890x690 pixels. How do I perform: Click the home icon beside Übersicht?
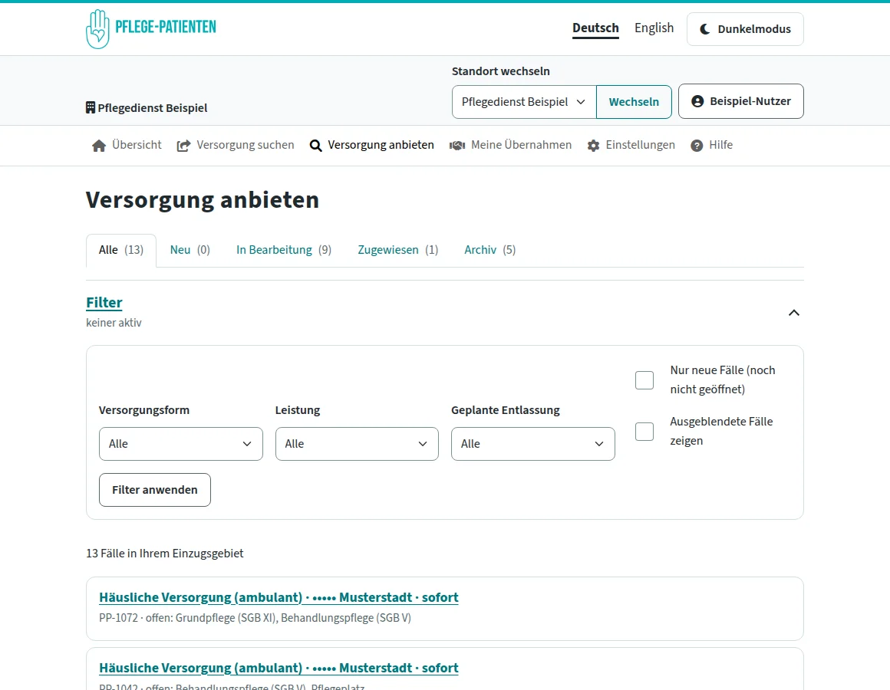click(x=99, y=146)
